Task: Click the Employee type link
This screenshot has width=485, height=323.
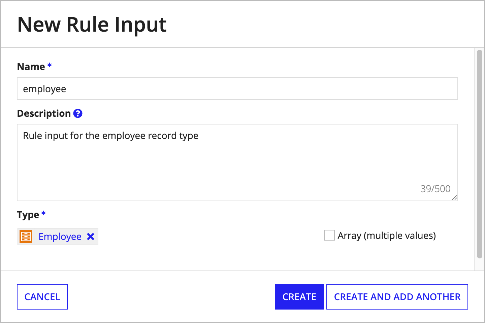Action: tap(60, 237)
